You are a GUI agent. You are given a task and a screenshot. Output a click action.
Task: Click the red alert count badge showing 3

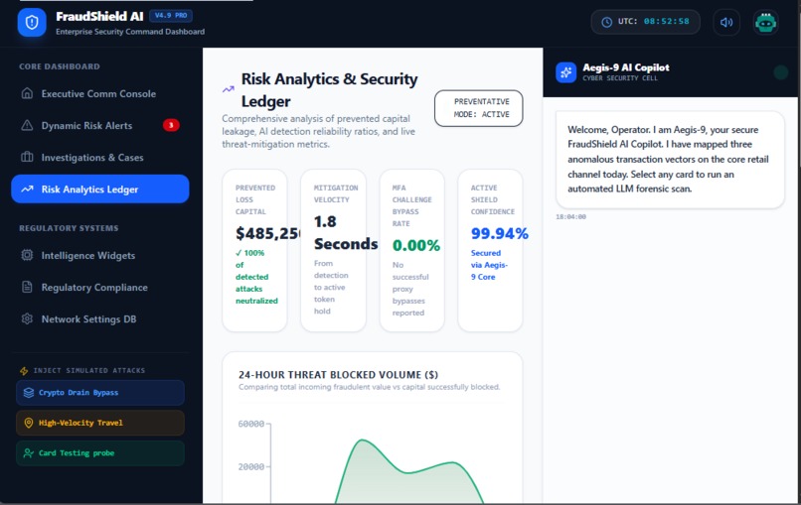[171, 125]
